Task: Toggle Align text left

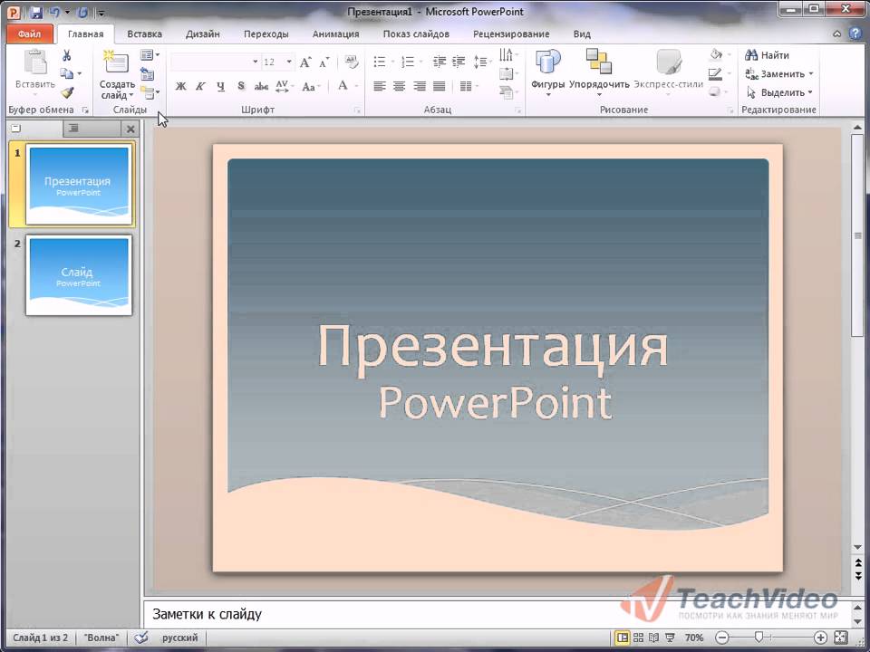Action: pos(380,87)
